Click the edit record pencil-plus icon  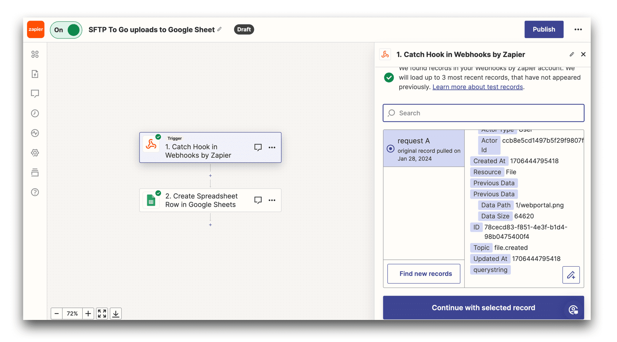(x=571, y=275)
